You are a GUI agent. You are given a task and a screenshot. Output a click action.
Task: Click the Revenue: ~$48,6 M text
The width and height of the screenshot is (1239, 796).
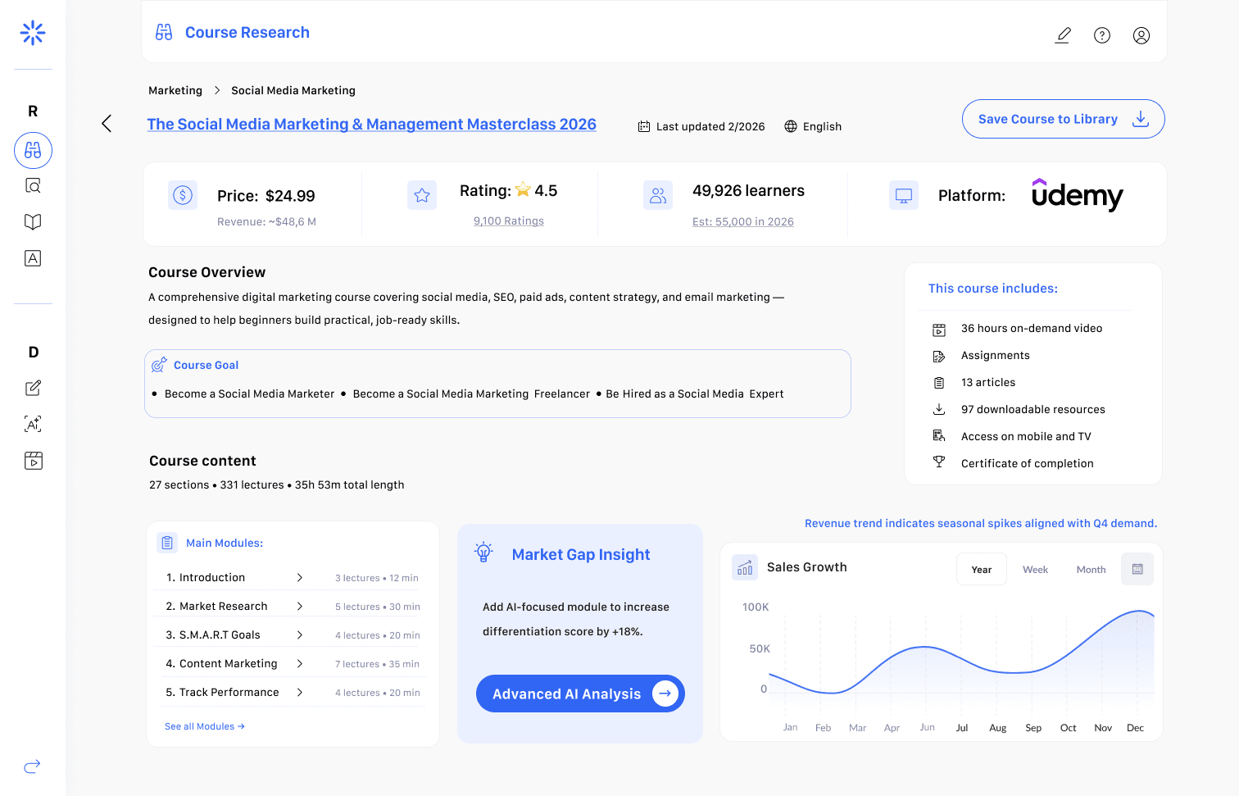pyautogui.click(x=266, y=221)
